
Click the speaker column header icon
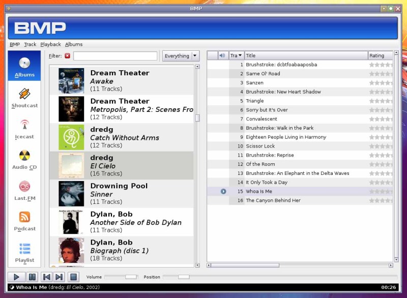(222, 55)
